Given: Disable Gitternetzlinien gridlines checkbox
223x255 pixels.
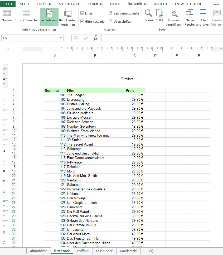Looking at the screenshot, I should point(82,22).
